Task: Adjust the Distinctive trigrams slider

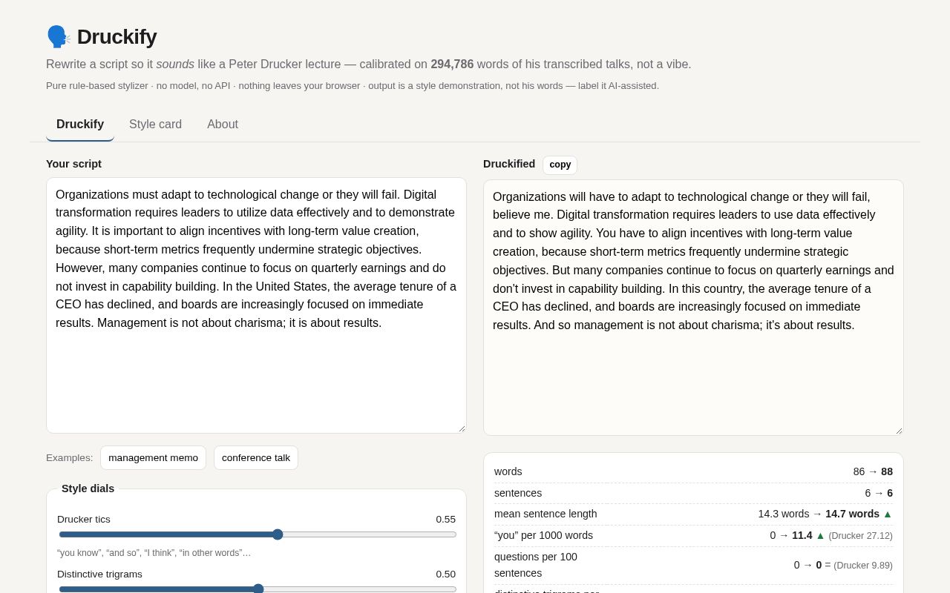Action: 258,589
